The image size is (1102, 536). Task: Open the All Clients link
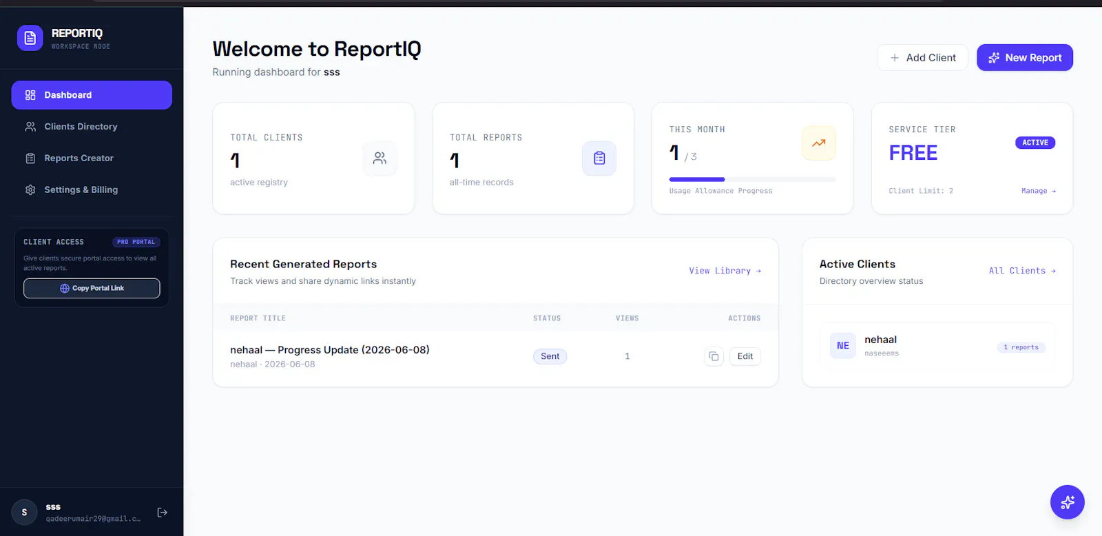tap(1022, 271)
